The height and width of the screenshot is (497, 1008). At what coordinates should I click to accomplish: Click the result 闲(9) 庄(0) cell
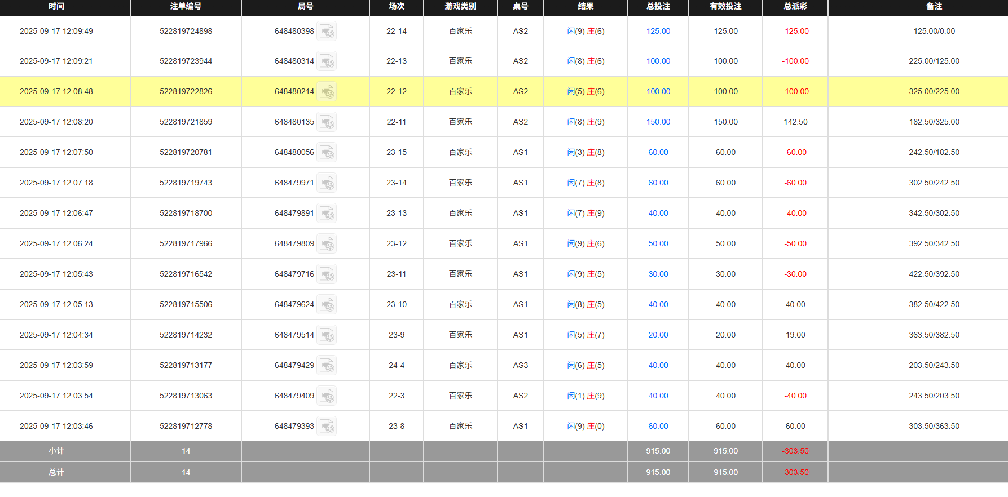pos(586,427)
